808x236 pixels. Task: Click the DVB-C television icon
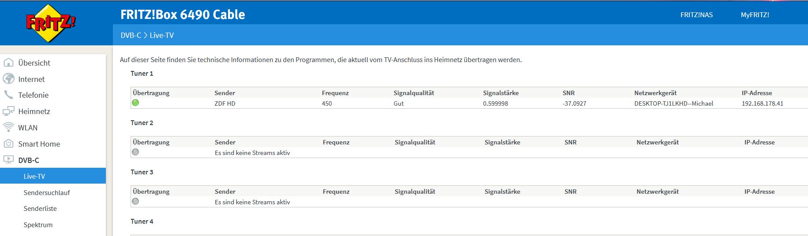(x=8, y=160)
